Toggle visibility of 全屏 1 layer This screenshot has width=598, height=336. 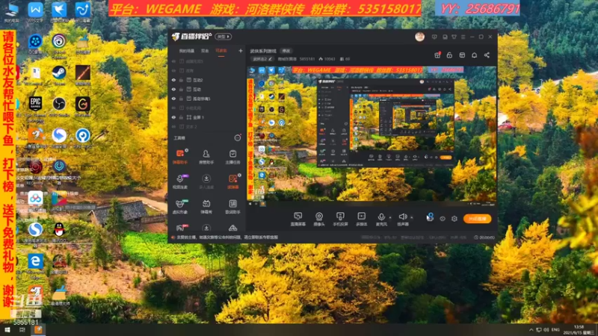pyautogui.click(x=173, y=117)
